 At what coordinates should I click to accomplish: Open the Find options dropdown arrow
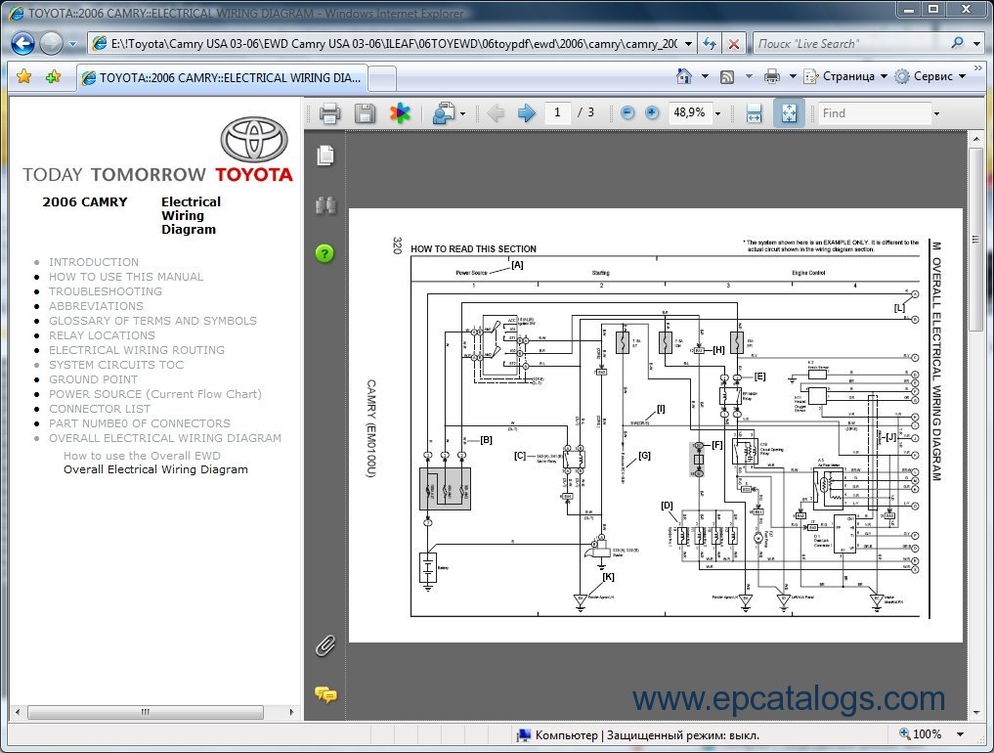click(936, 113)
